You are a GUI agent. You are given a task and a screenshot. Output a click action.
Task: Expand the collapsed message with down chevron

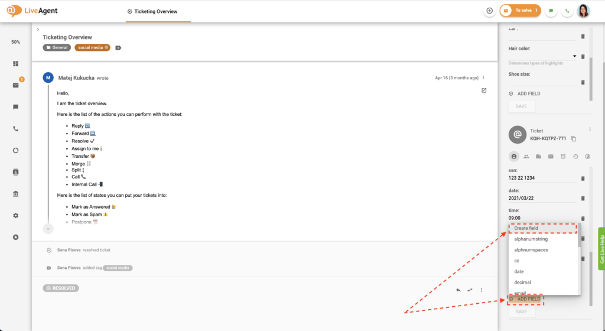coord(48,228)
